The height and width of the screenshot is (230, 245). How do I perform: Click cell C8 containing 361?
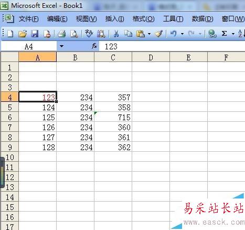[113, 137]
